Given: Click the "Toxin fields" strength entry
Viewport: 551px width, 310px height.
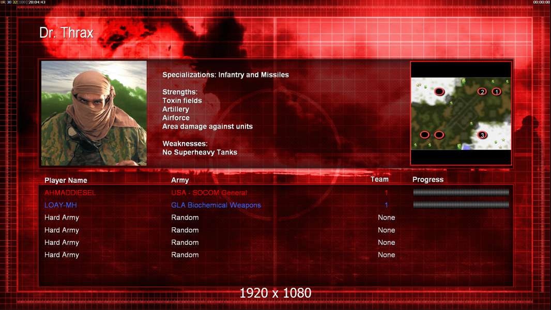Looking at the screenshot, I should 182,101.
